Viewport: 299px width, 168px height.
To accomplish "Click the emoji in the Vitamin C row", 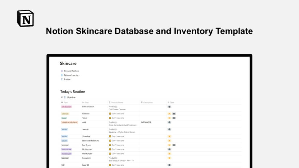I will point(110,136).
